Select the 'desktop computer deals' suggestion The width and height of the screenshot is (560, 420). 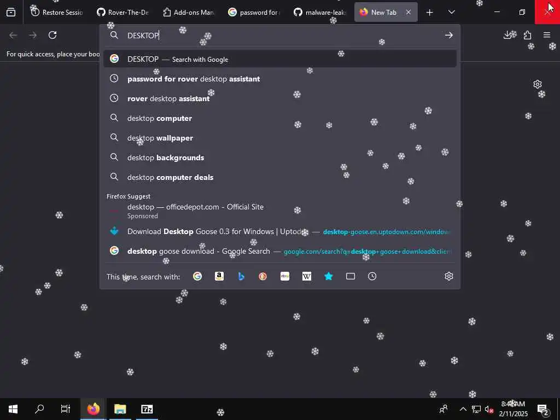280,177
